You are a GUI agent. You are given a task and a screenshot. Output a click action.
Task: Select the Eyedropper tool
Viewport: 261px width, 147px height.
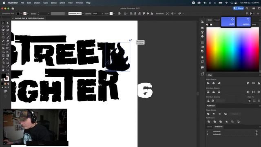pyautogui.click(x=3, y=59)
